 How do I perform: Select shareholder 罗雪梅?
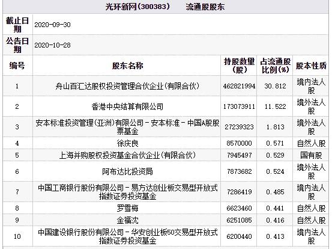click(127, 208)
